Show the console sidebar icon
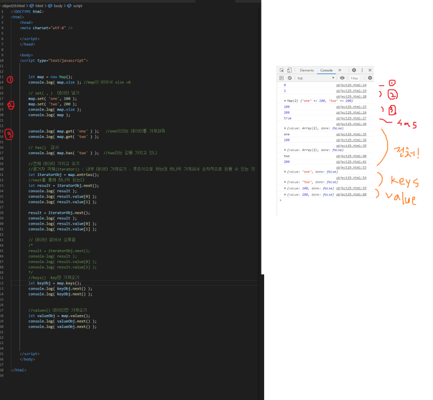 point(281,78)
